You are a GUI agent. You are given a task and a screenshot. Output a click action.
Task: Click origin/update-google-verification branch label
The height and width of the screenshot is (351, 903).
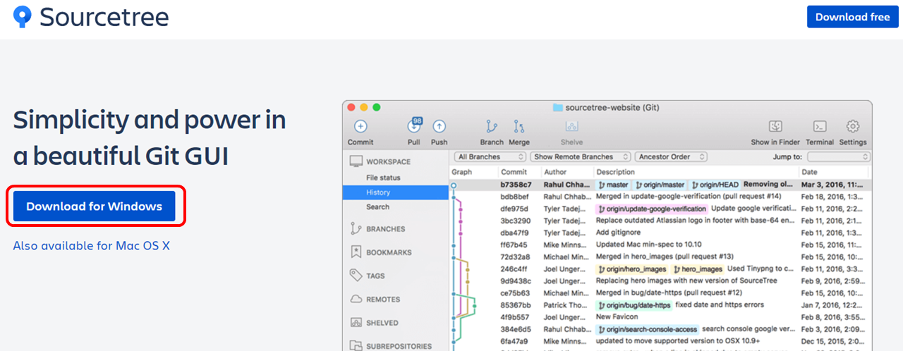[652, 209]
